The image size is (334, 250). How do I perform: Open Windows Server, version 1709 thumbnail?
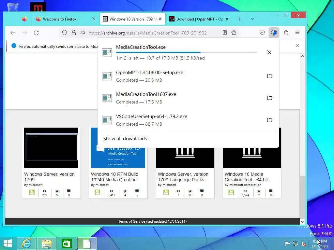tap(51, 148)
